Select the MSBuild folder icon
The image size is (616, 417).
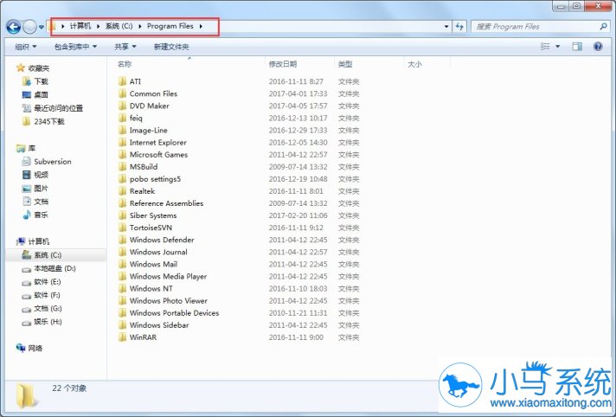click(123, 167)
